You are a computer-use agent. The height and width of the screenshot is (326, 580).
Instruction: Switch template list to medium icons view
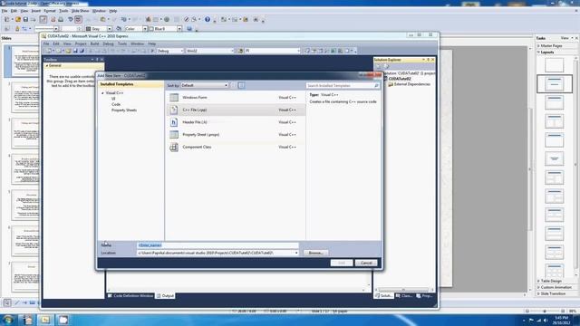[241, 85]
